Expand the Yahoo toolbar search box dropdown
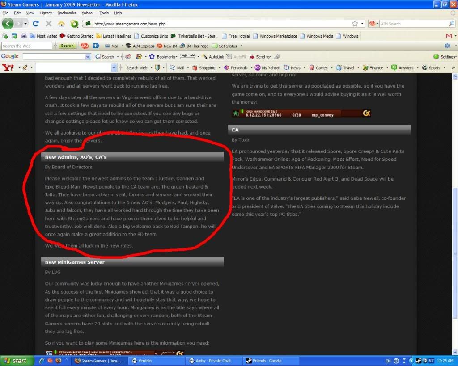Image resolution: width=458 pixels, height=366 pixels. pos(114,68)
